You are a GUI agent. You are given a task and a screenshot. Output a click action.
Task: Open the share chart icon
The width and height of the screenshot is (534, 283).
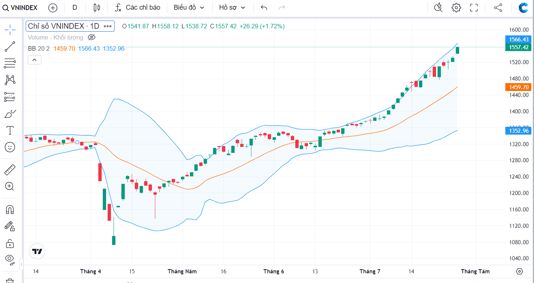point(498,7)
